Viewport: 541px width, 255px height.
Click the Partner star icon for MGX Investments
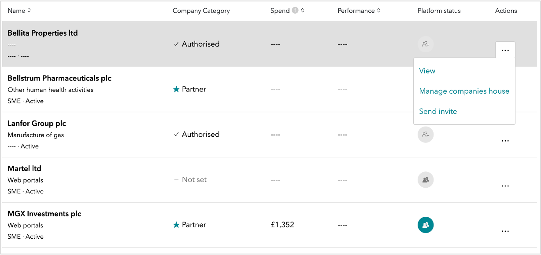[176, 225]
